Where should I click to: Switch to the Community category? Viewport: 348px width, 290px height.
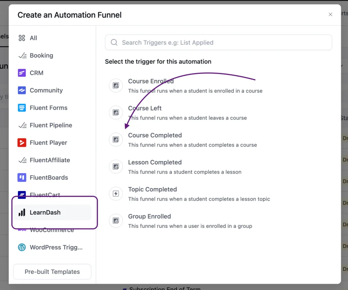coord(52,90)
